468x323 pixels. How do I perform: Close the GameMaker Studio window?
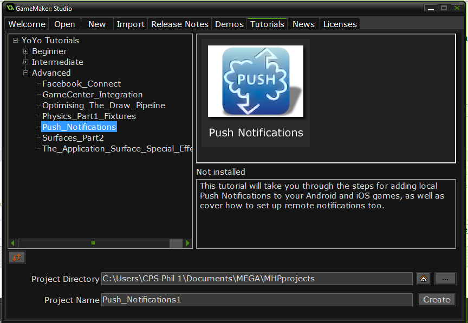[x=457, y=8]
